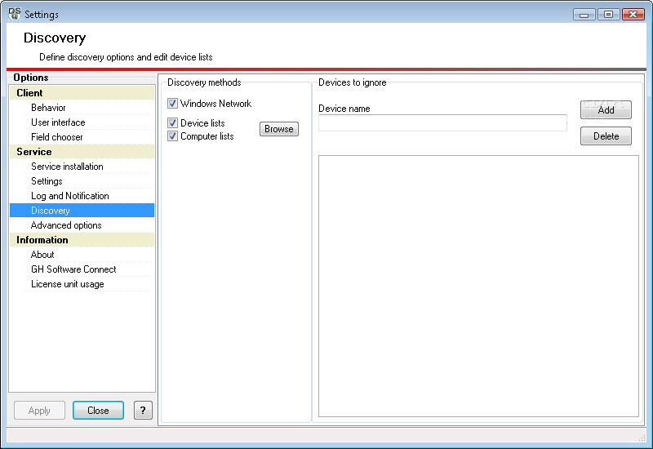The width and height of the screenshot is (653, 449).
Task: Minimize the Settings window
Action: pyautogui.click(x=584, y=15)
